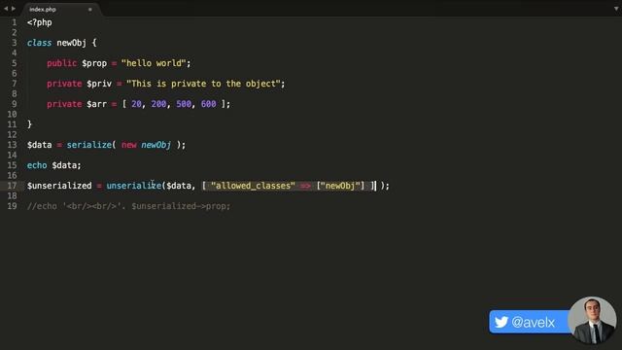Click the "public" keyword
The height and width of the screenshot is (350, 622).
point(61,63)
